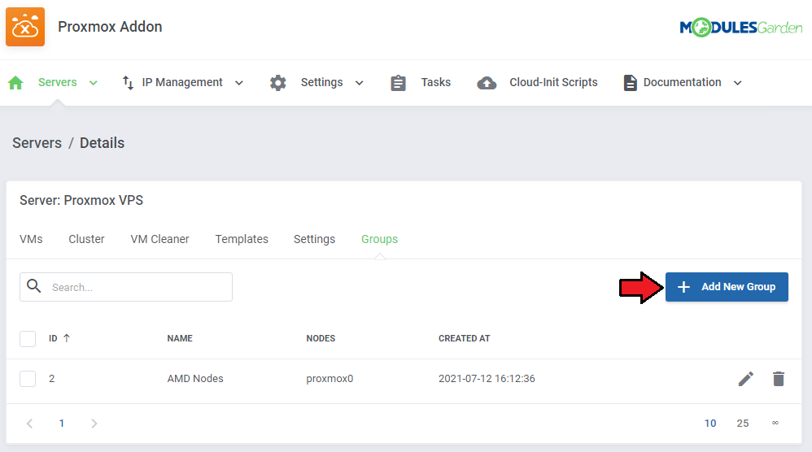This screenshot has width=812, height=452.
Task: Click the 2021-07-12 16:12:36 timestamp
Action: point(487,379)
